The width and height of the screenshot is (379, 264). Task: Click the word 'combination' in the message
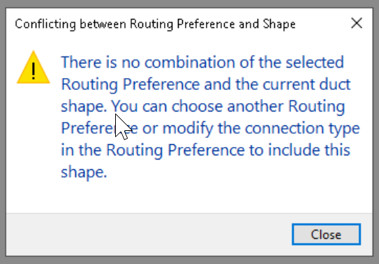[190, 62]
